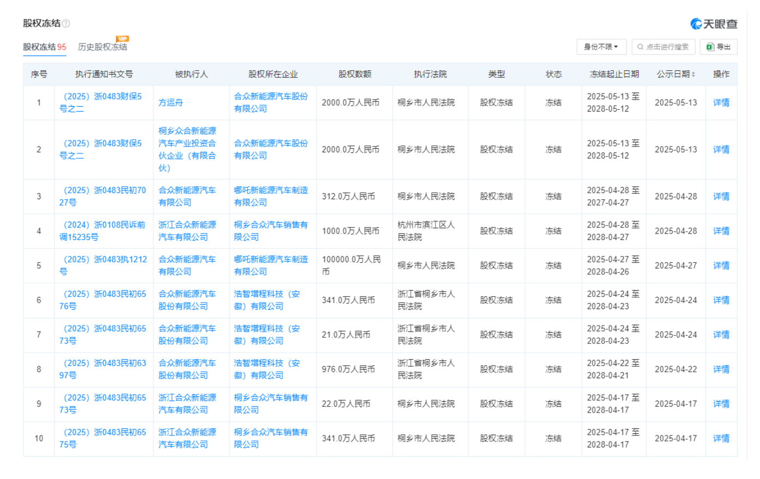Viewport: 760px width, 479px height.
Task: Click the help icon beside 股权冻结 title
Action: coord(66,23)
